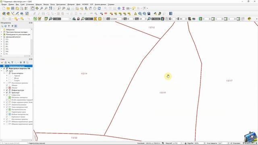This screenshot has width=258, height=145.
Task: Activate the Zoom Out magnifier tool
Action: click(46, 8)
